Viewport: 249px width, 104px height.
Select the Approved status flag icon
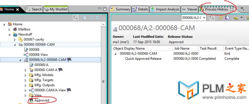(31, 100)
